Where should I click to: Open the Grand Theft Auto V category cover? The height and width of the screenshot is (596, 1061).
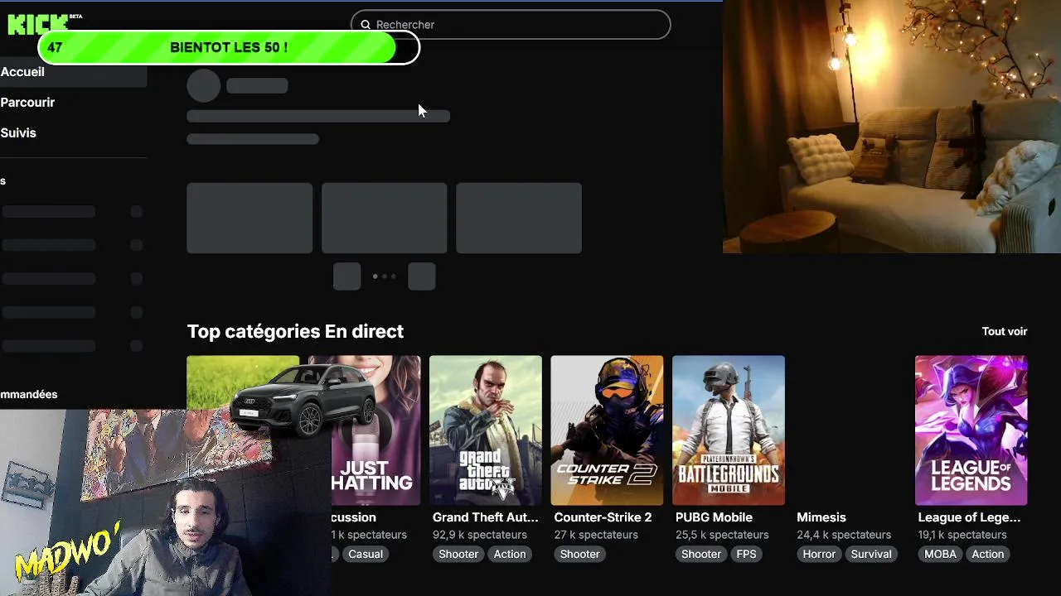(486, 430)
